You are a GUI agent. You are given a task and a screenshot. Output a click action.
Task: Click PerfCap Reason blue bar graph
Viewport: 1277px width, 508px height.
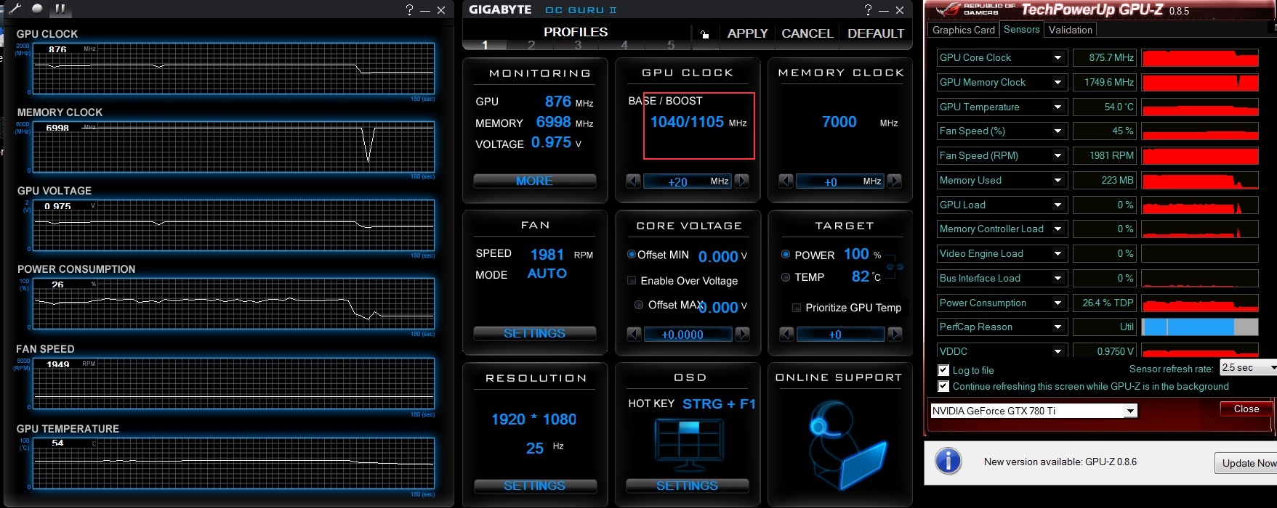point(1199,327)
